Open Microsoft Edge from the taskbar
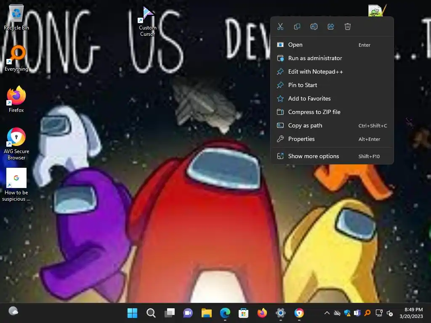 (225, 313)
